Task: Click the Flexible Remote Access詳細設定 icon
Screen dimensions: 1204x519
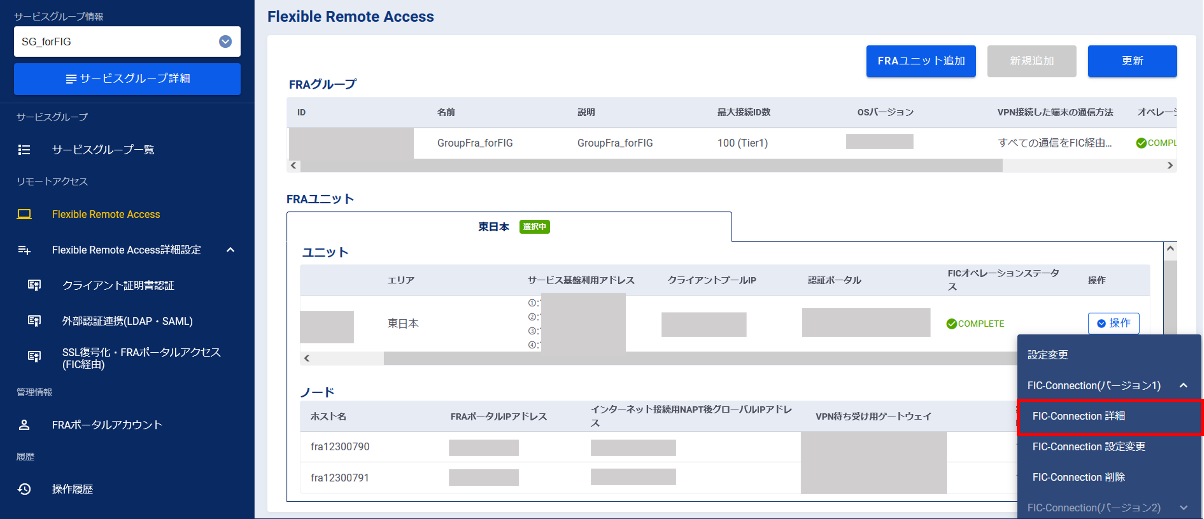Action: [x=24, y=250]
